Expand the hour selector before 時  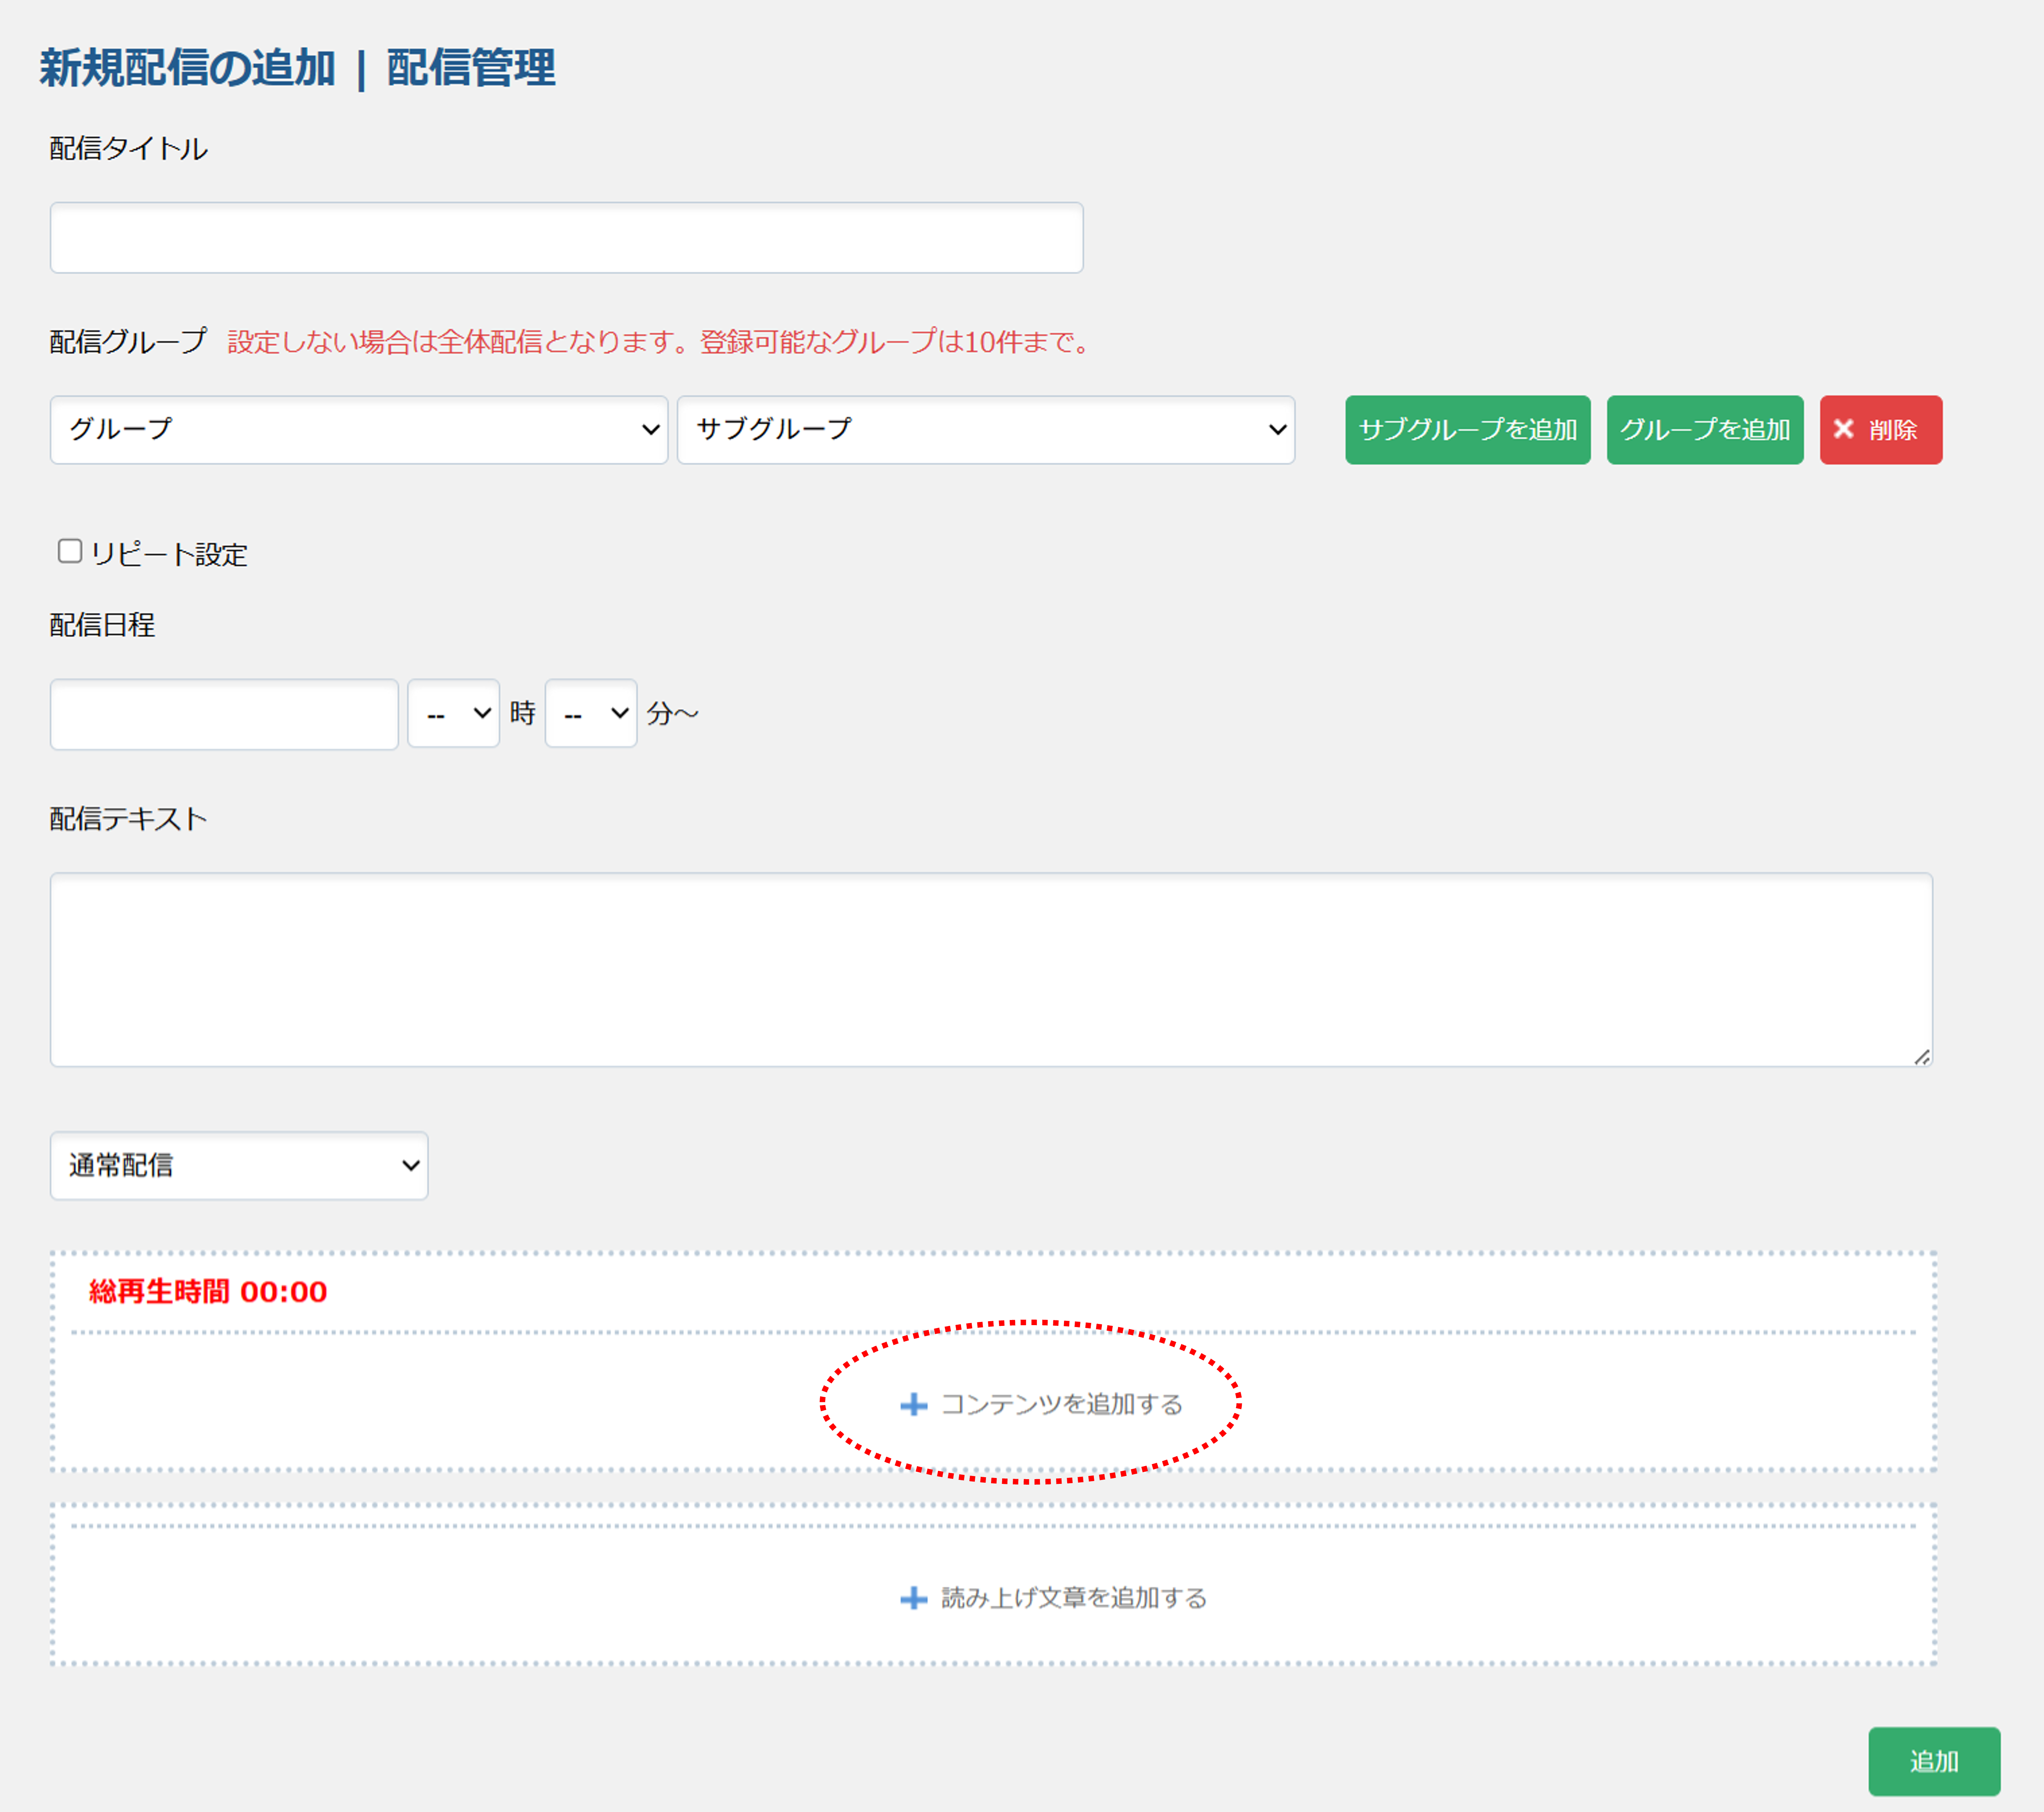coord(453,714)
